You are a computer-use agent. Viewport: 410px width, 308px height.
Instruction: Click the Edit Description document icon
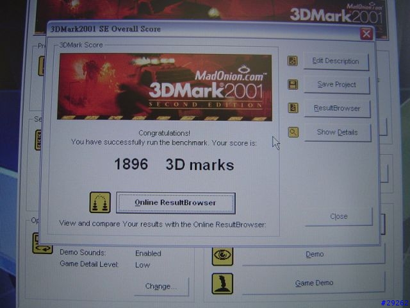[292, 61]
